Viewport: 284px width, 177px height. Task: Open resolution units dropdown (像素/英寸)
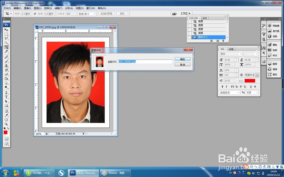click(94, 14)
